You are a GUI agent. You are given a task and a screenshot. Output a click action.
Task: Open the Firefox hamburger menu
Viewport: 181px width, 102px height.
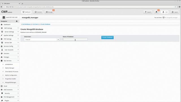[180, 7]
